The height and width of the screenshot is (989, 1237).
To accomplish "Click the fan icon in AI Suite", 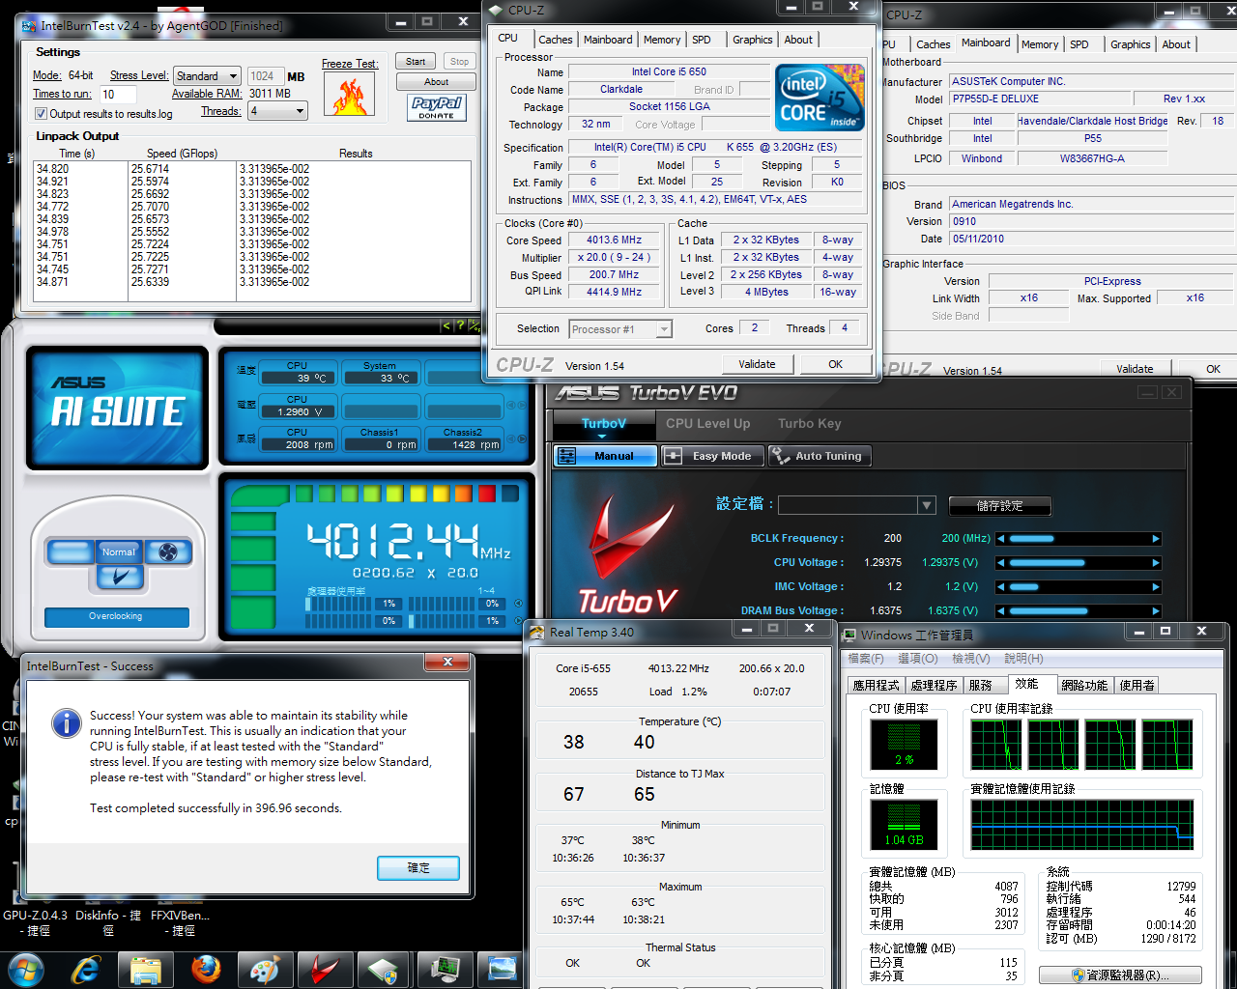I will tap(168, 552).
